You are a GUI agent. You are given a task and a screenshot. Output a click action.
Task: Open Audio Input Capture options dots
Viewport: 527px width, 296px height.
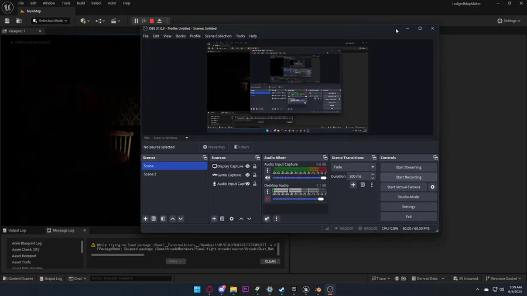pyautogui.click(x=268, y=170)
